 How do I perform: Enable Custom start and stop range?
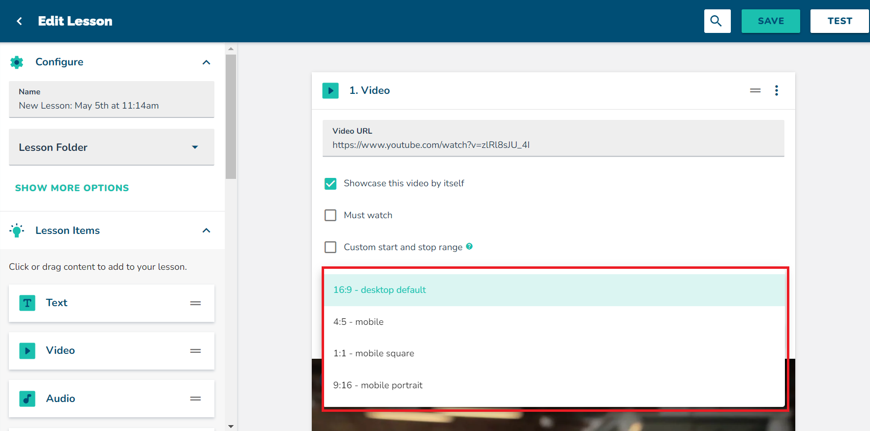point(330,247)
